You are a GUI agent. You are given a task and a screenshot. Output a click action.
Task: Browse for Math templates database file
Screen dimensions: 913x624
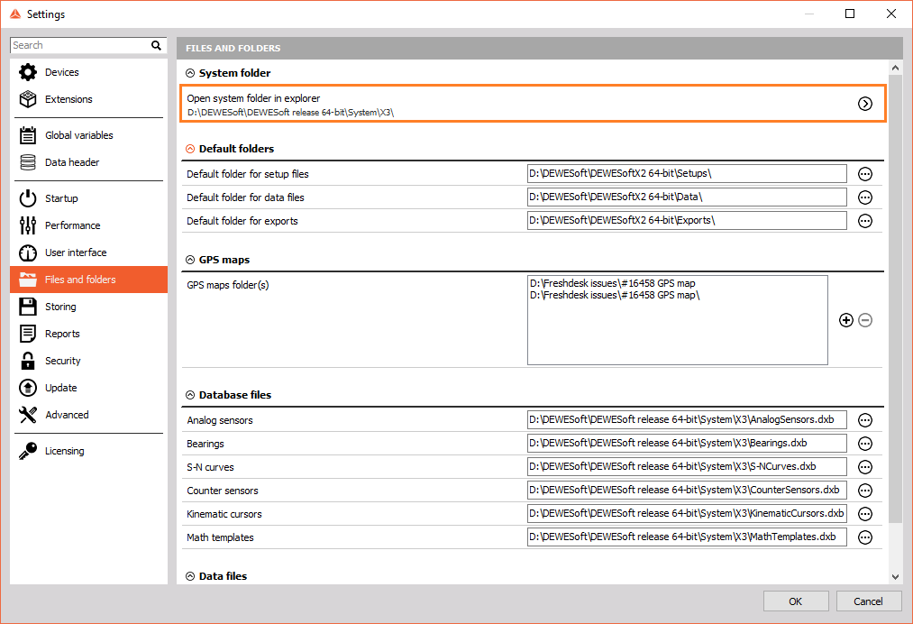click(865, 537)
